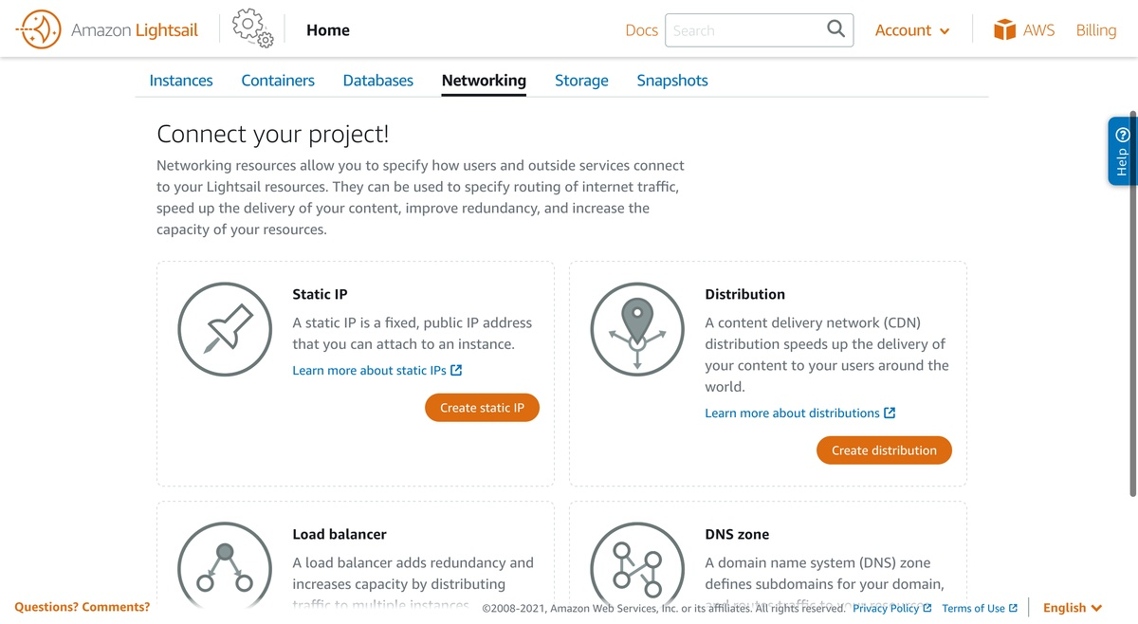Open the Help side panel

(1122, 151)
